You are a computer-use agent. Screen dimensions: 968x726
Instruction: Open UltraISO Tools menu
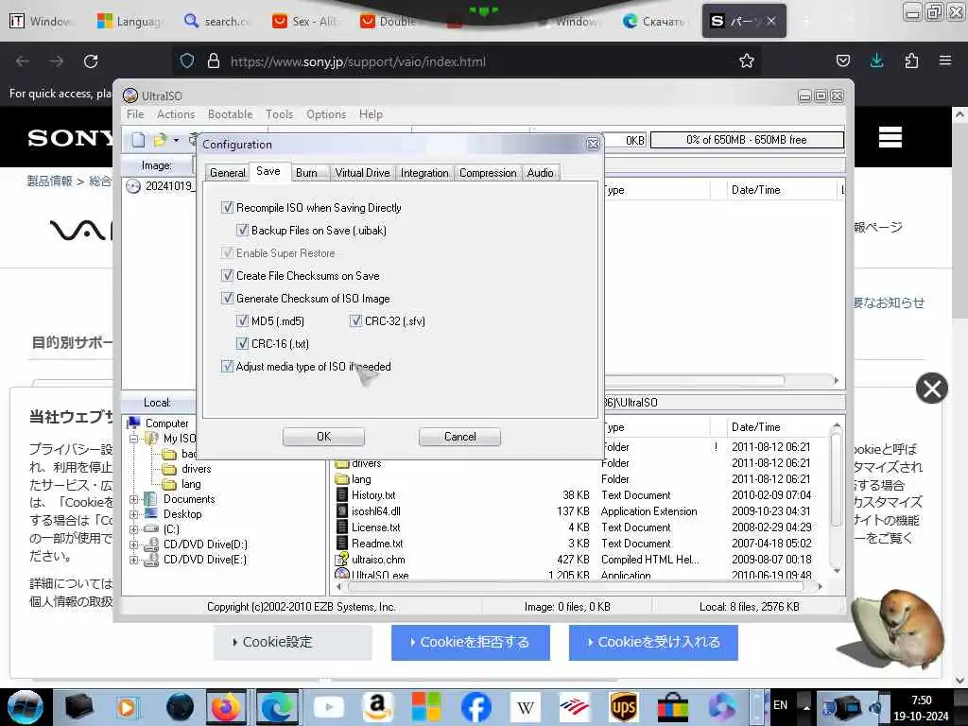(279, 114)
